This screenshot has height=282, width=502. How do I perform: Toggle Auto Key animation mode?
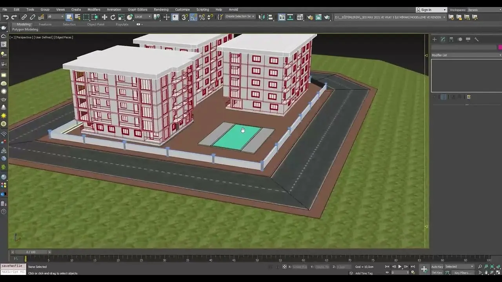[x=437, y=267]
